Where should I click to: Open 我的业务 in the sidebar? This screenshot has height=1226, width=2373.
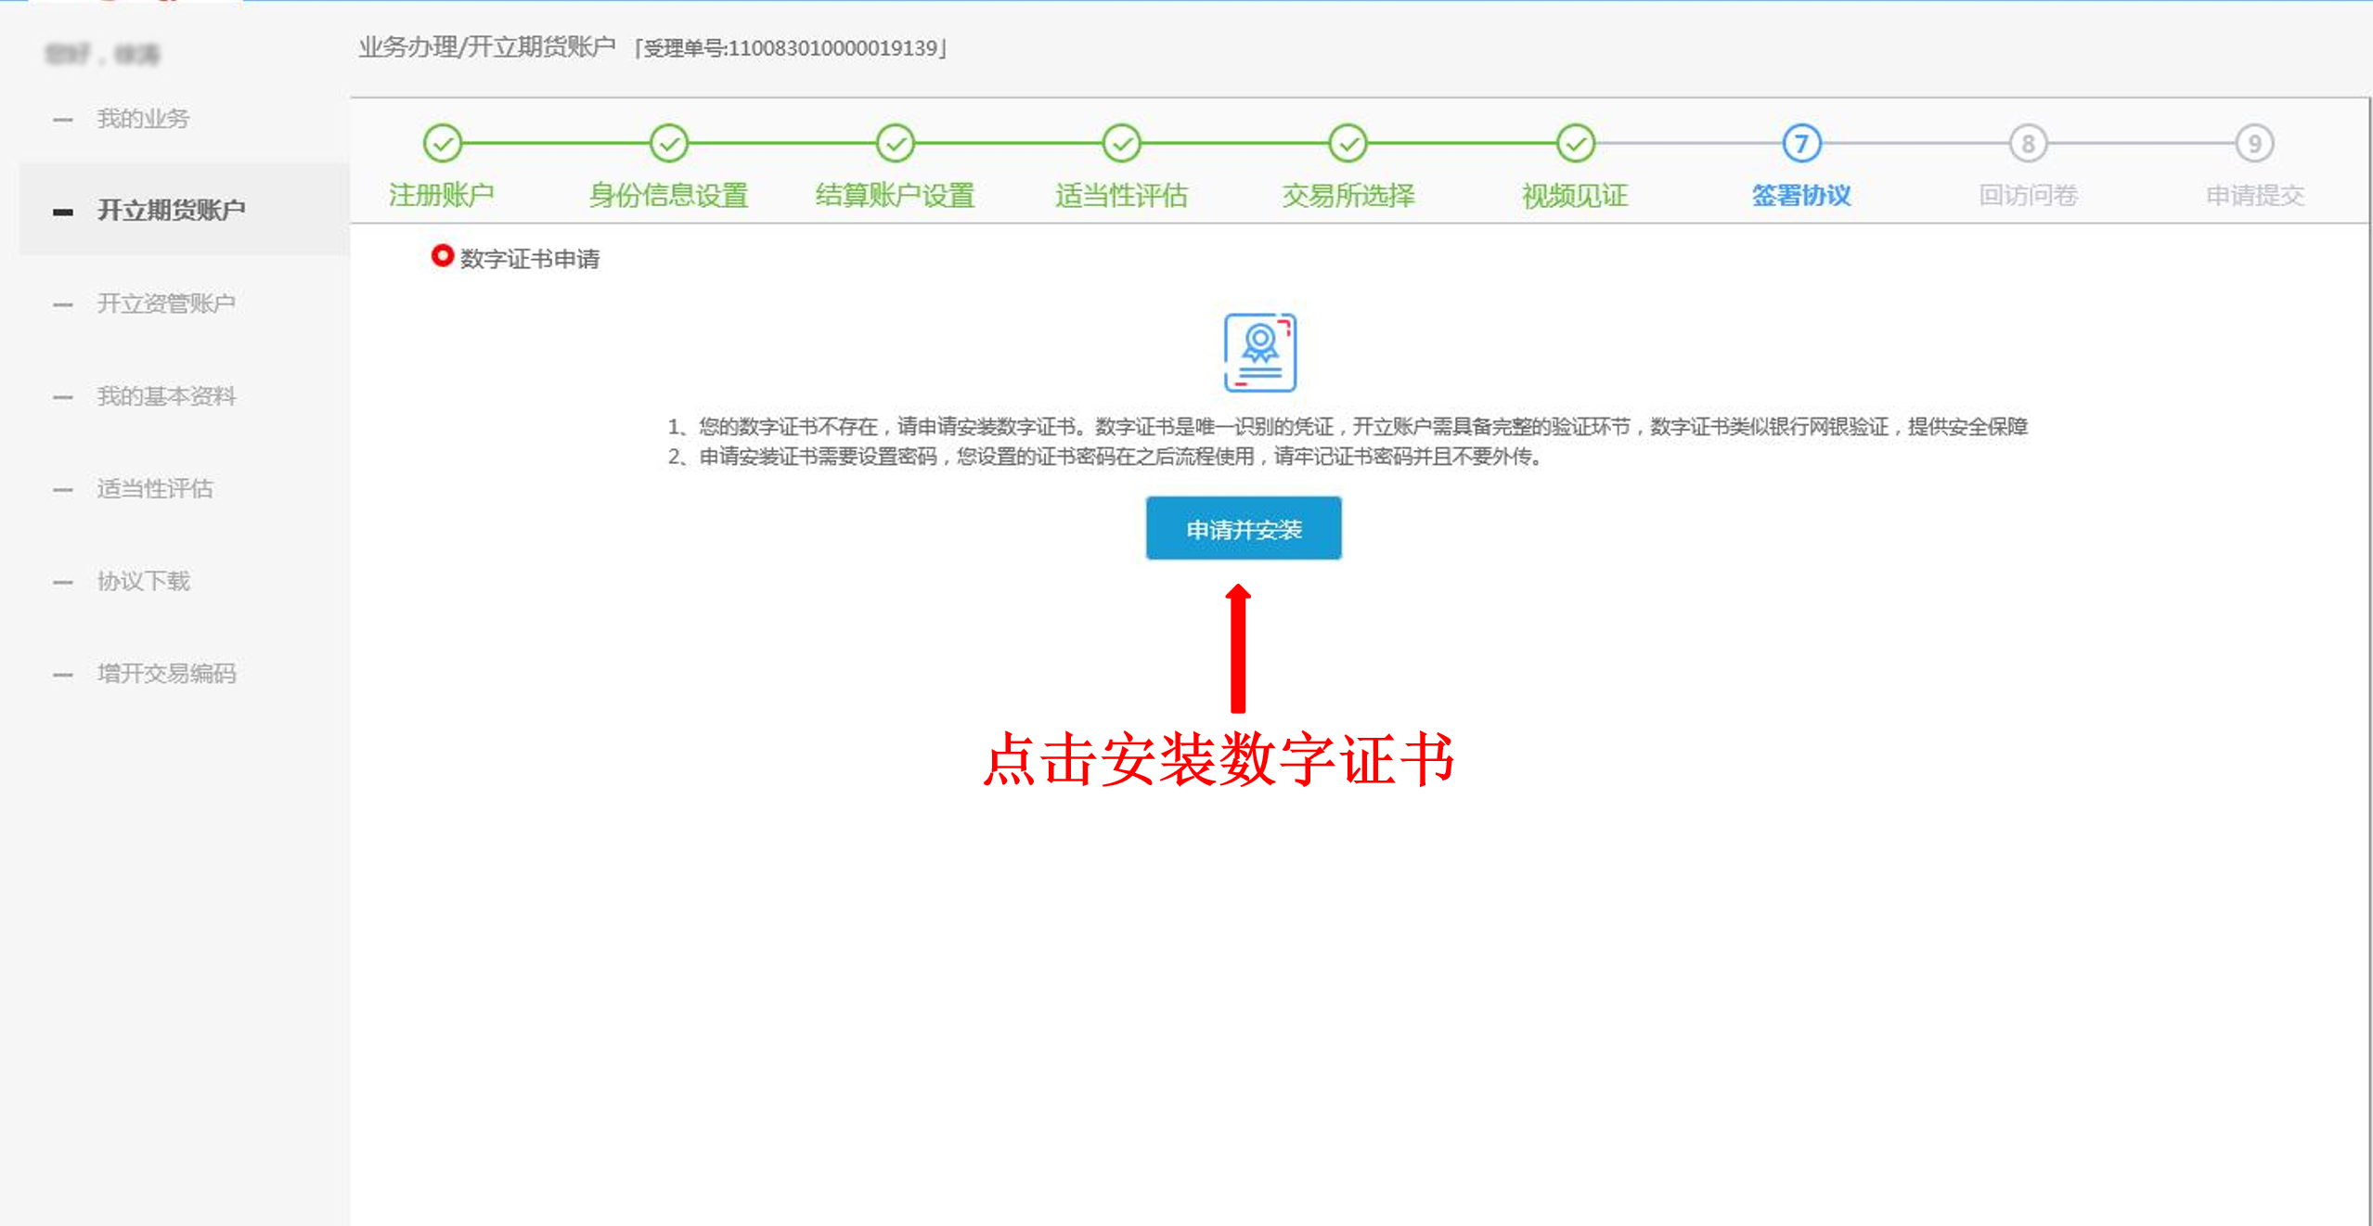143,119
